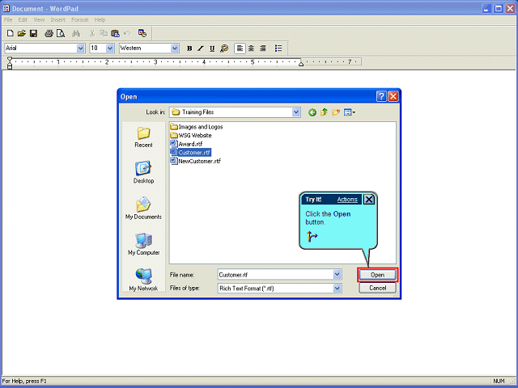518x388 pixels.
Task: Toggle Bold formatting button
Action: (x=189, y=48)
